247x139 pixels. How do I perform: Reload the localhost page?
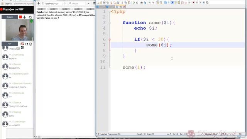(64, 3)
